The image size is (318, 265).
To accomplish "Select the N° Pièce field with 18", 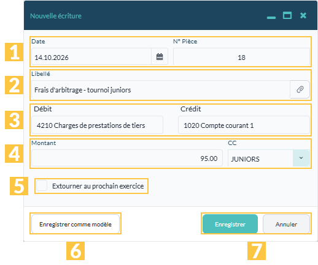I will coord(241,57).
